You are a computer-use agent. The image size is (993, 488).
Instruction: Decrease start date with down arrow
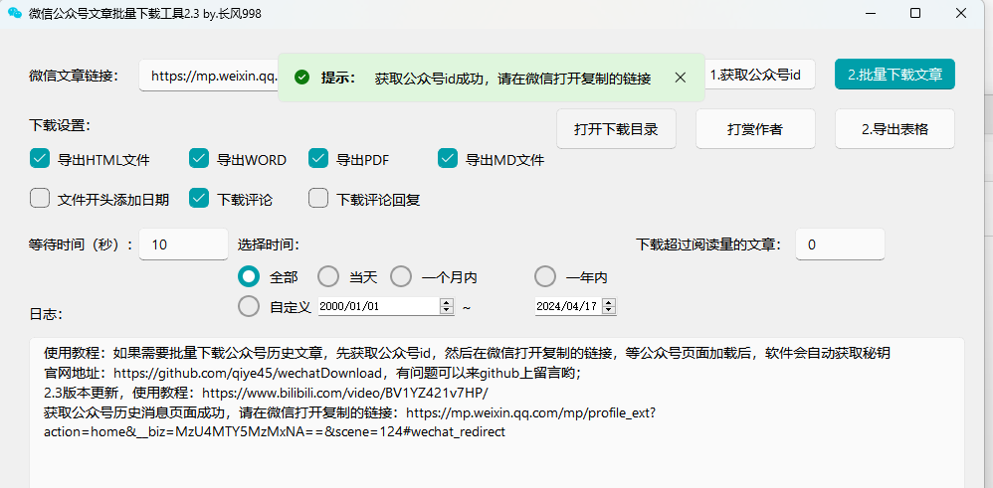[447, 311]
